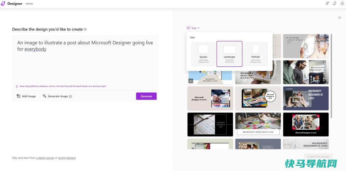Image resolution: width=346 pixels, height=171 pixels.
Task: Select the black design with pink-framed team photo
Action: pyautogui.click(x=306, y=124)
